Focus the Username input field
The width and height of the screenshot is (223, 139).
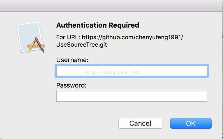click(x=132, y=71)
